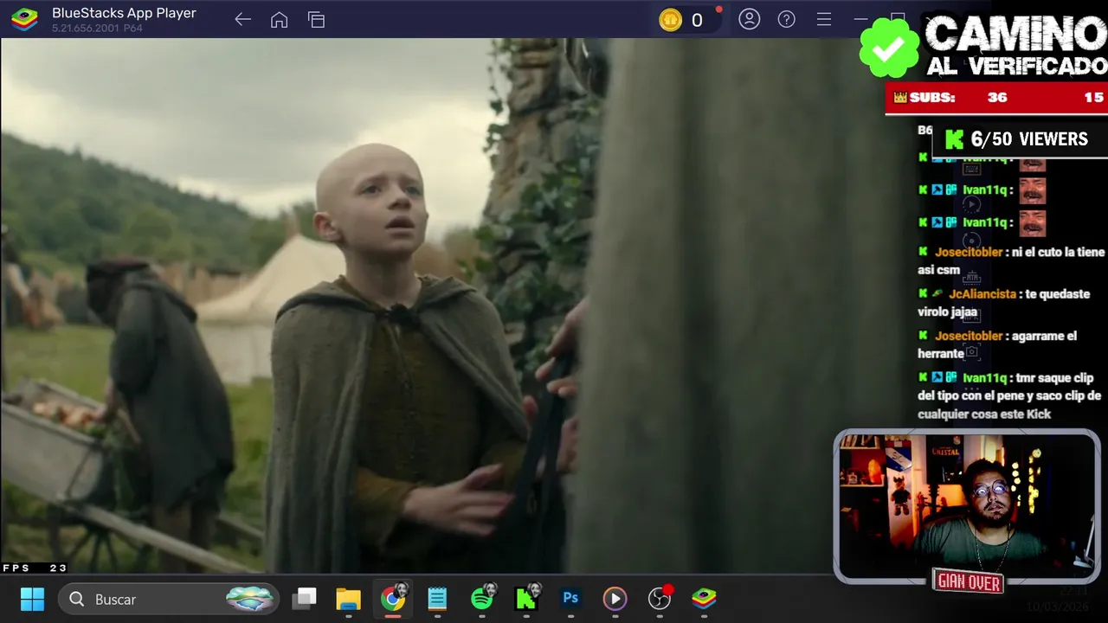Switch to OBS Studio on the taskbar

[x=660, y=598]
